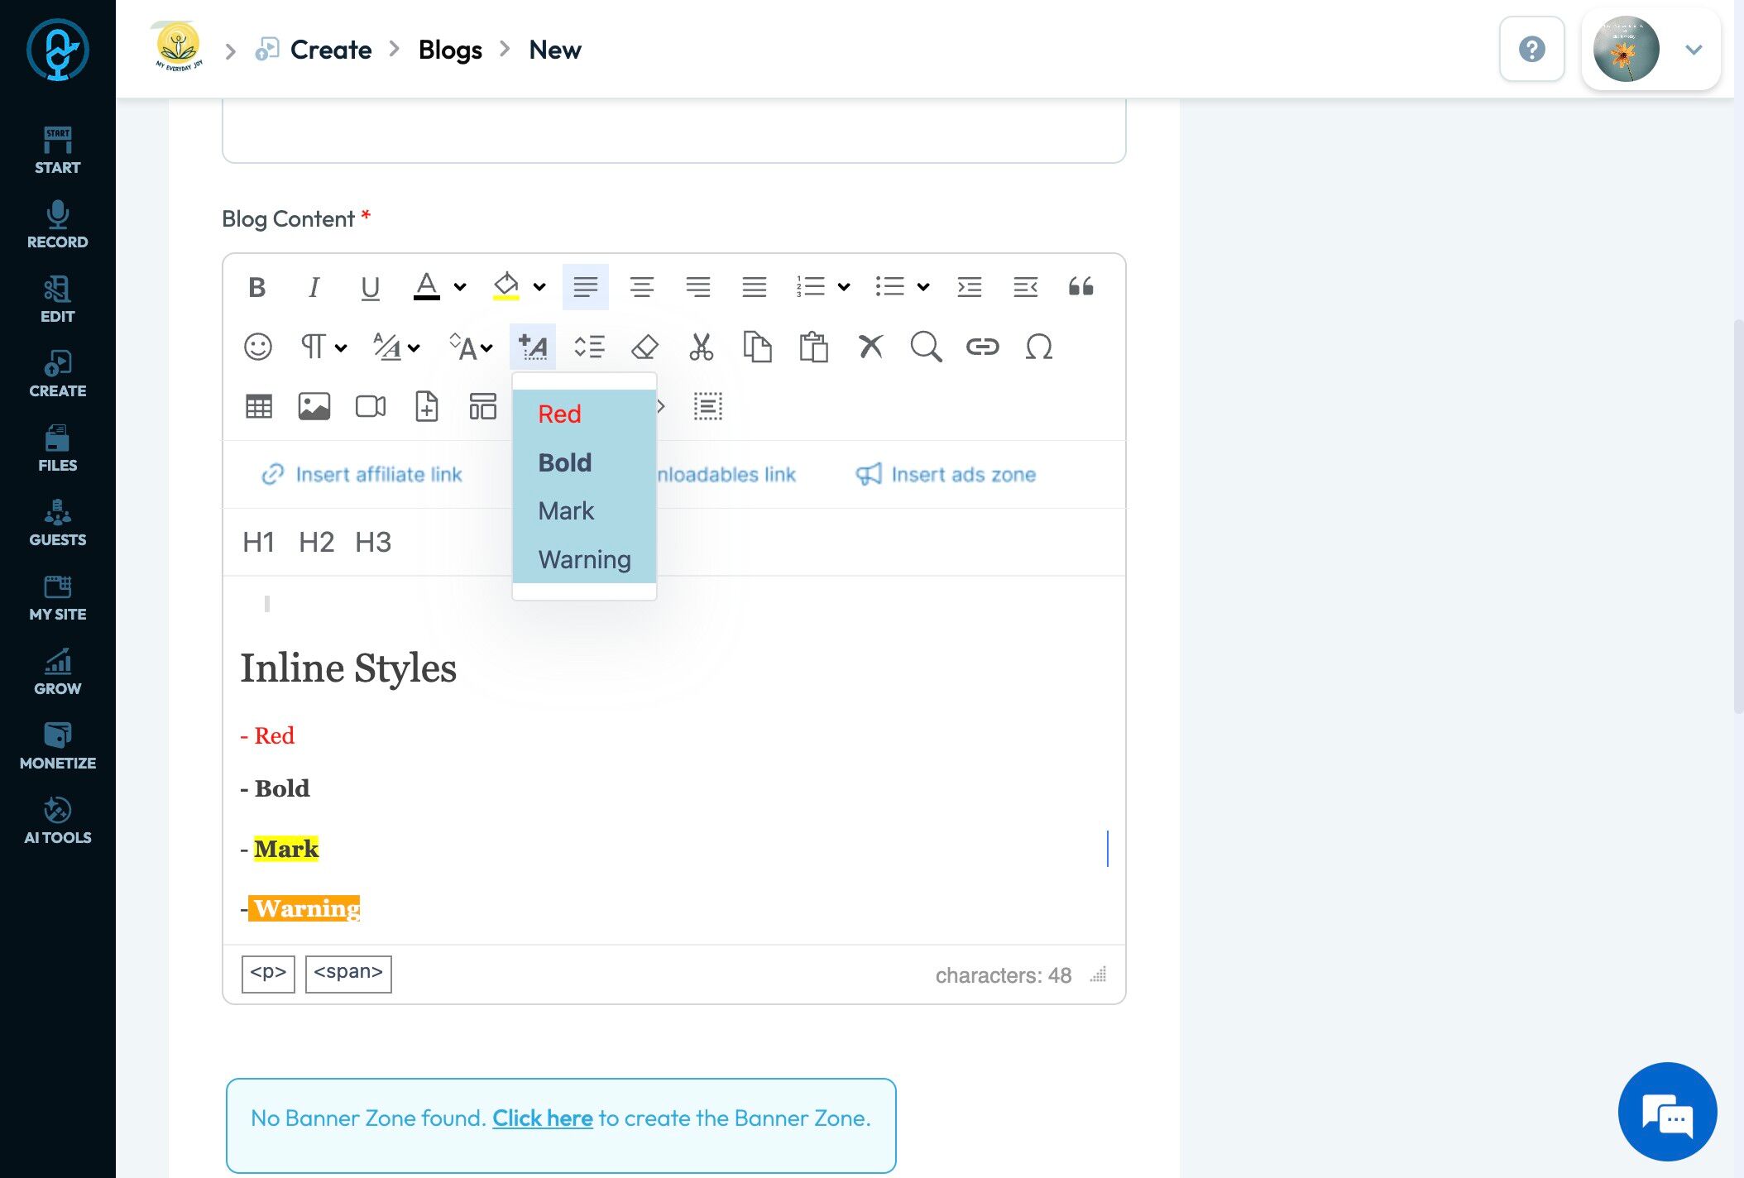Click the scissors Cut icon
The image size is (1744, 1178).
click(701, 347)
